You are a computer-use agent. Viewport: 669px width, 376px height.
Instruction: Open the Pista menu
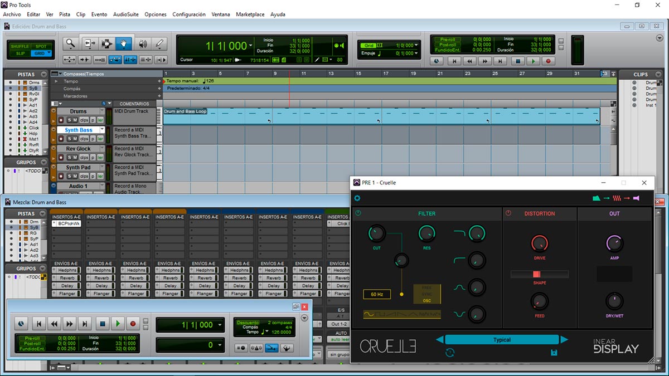tap(65, 14)
